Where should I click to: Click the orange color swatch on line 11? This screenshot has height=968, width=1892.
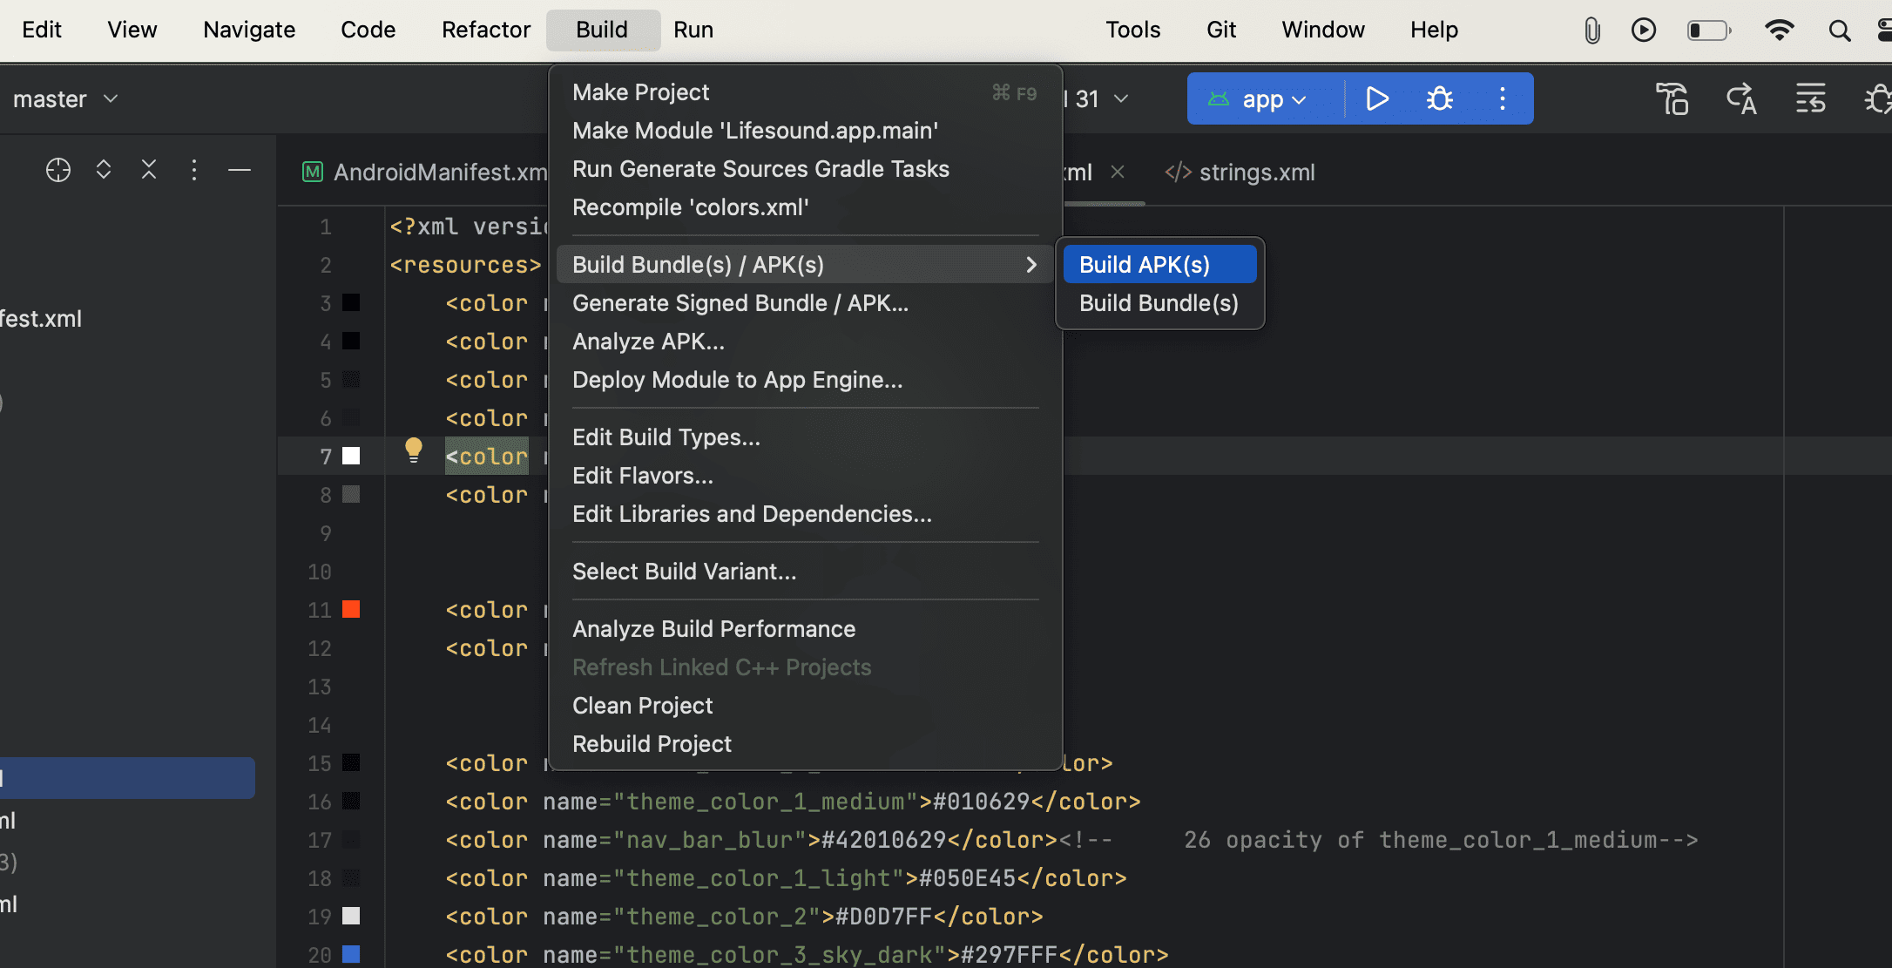(351, 609)
